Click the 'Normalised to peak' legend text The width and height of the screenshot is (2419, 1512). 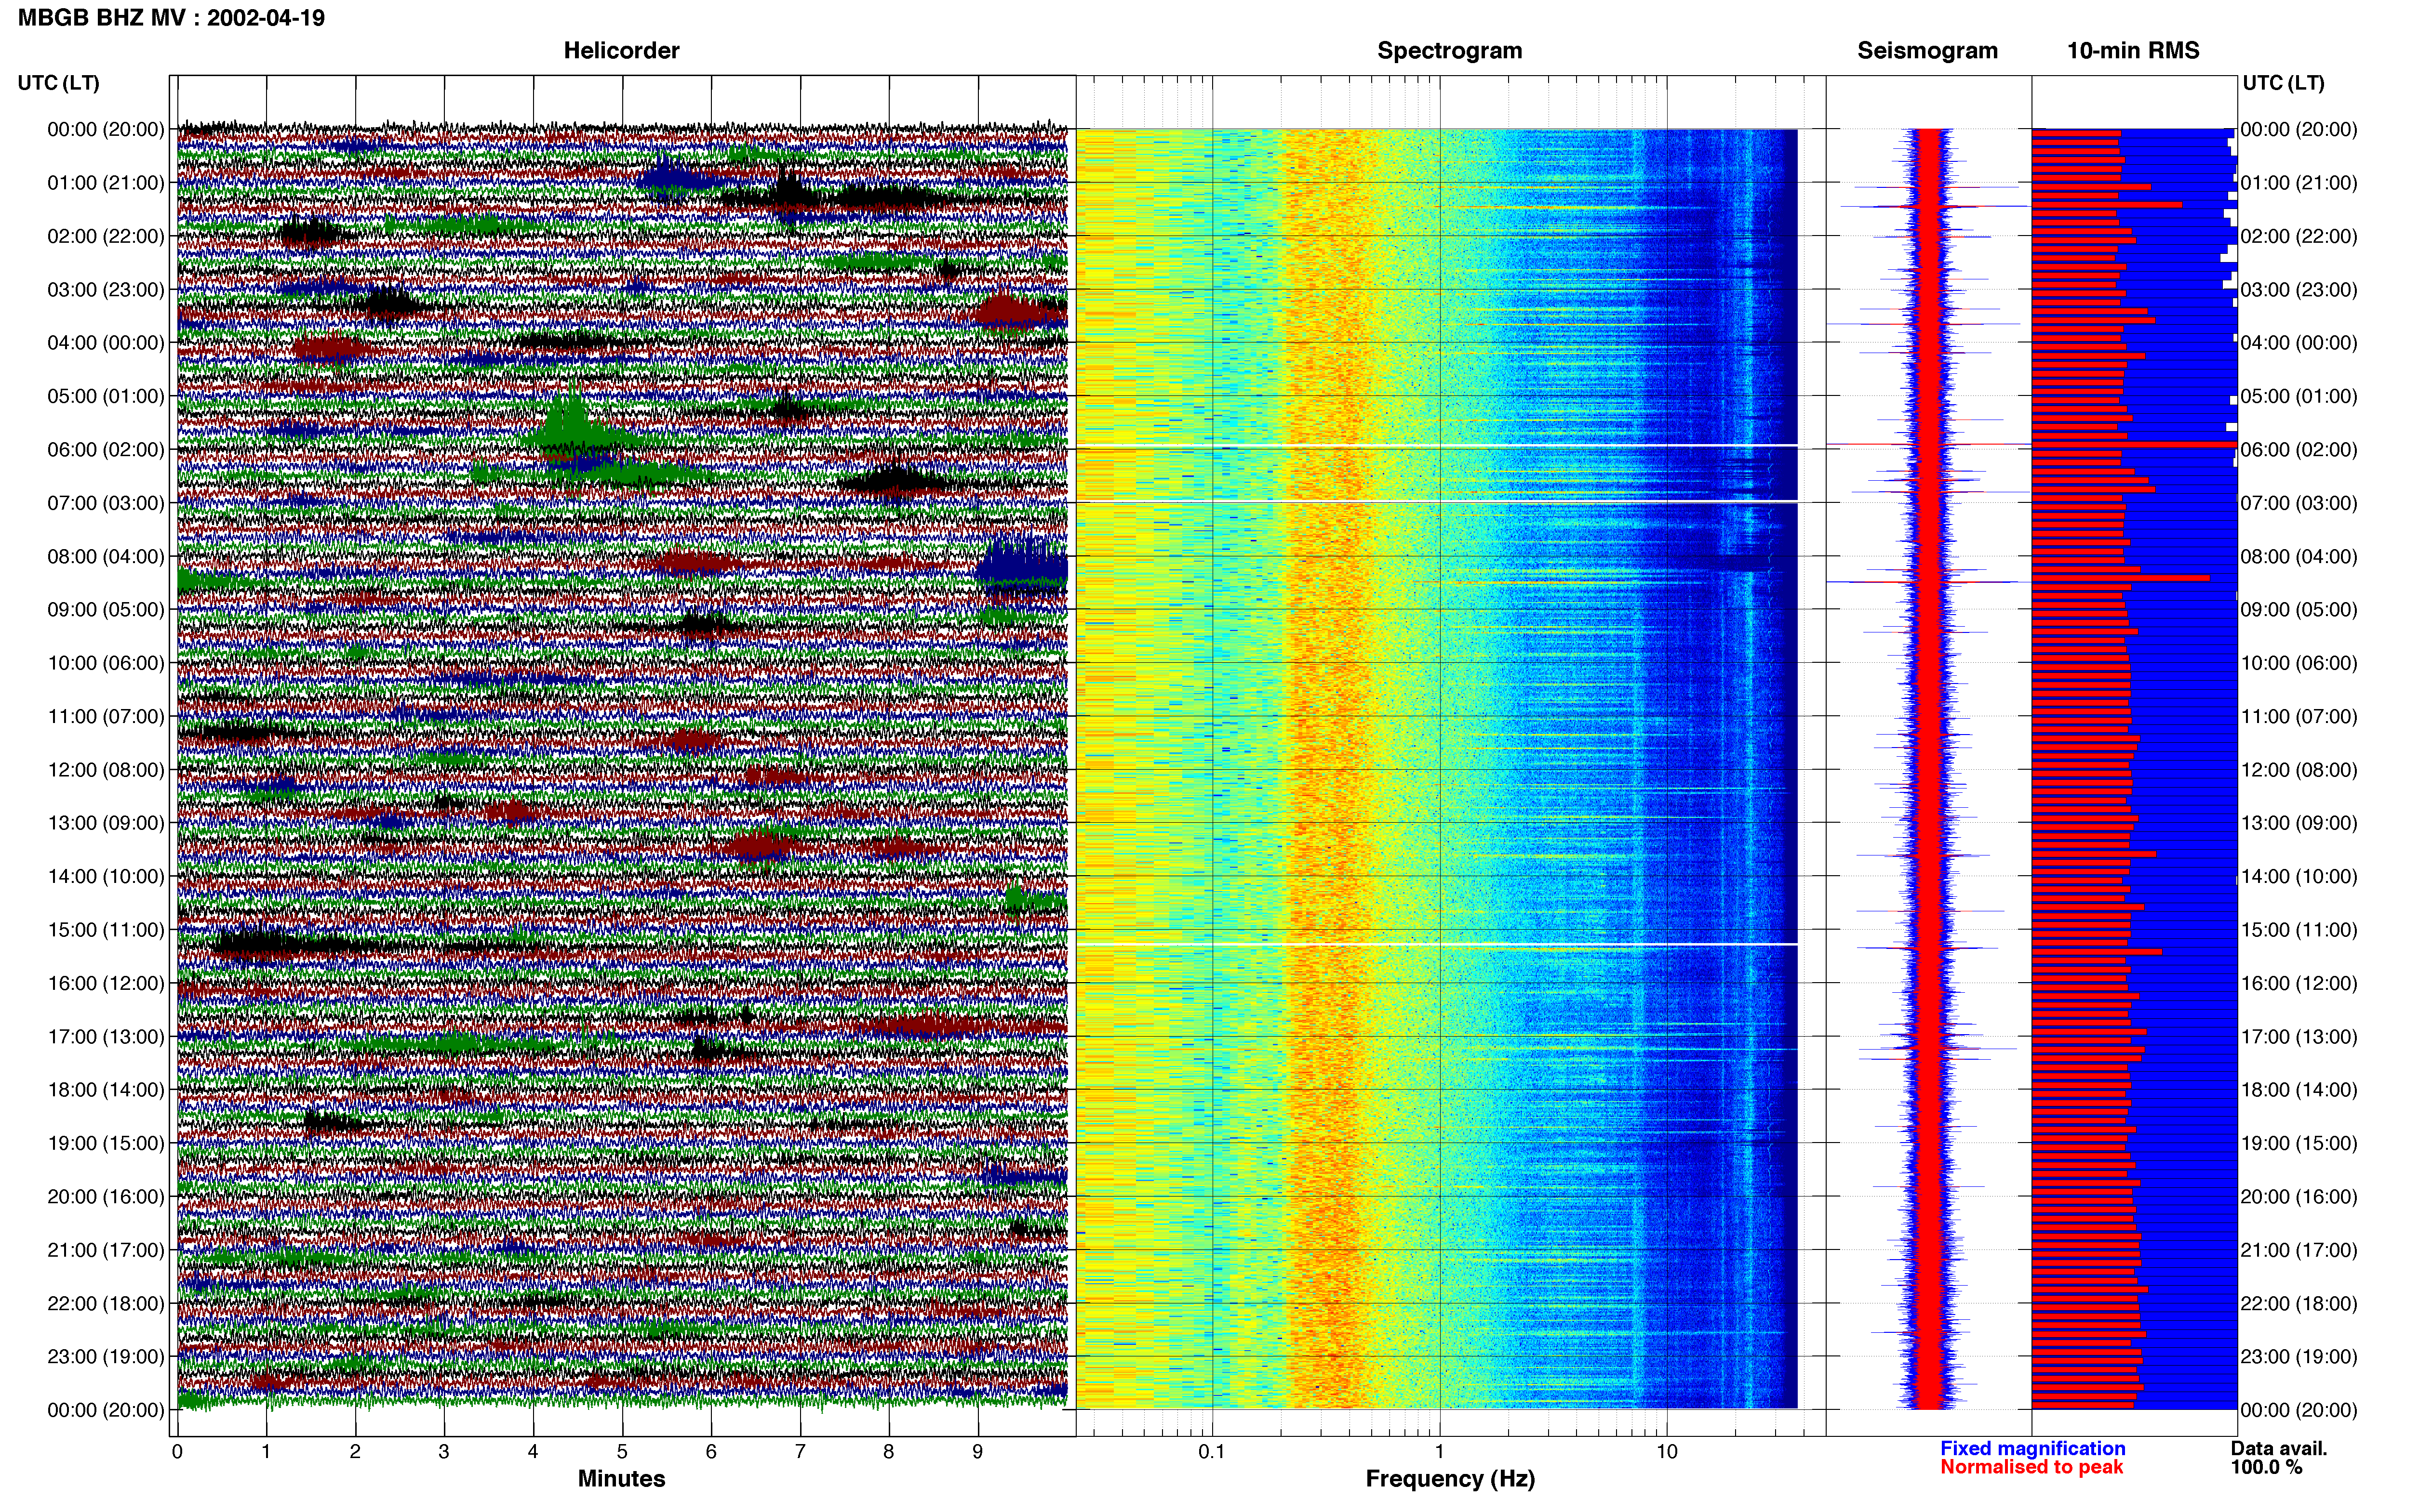tap(2031, 1467)
